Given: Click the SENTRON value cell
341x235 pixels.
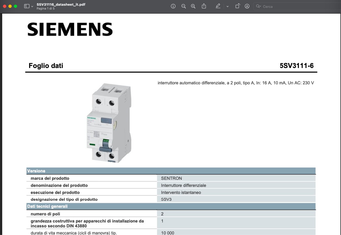Looking at the screenshot, I should [x=236, y=178].
